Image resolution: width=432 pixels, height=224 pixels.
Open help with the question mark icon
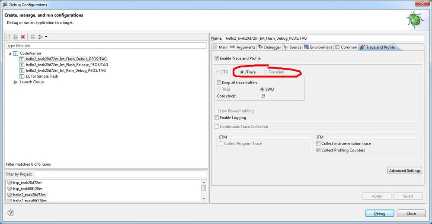(11, 213)
